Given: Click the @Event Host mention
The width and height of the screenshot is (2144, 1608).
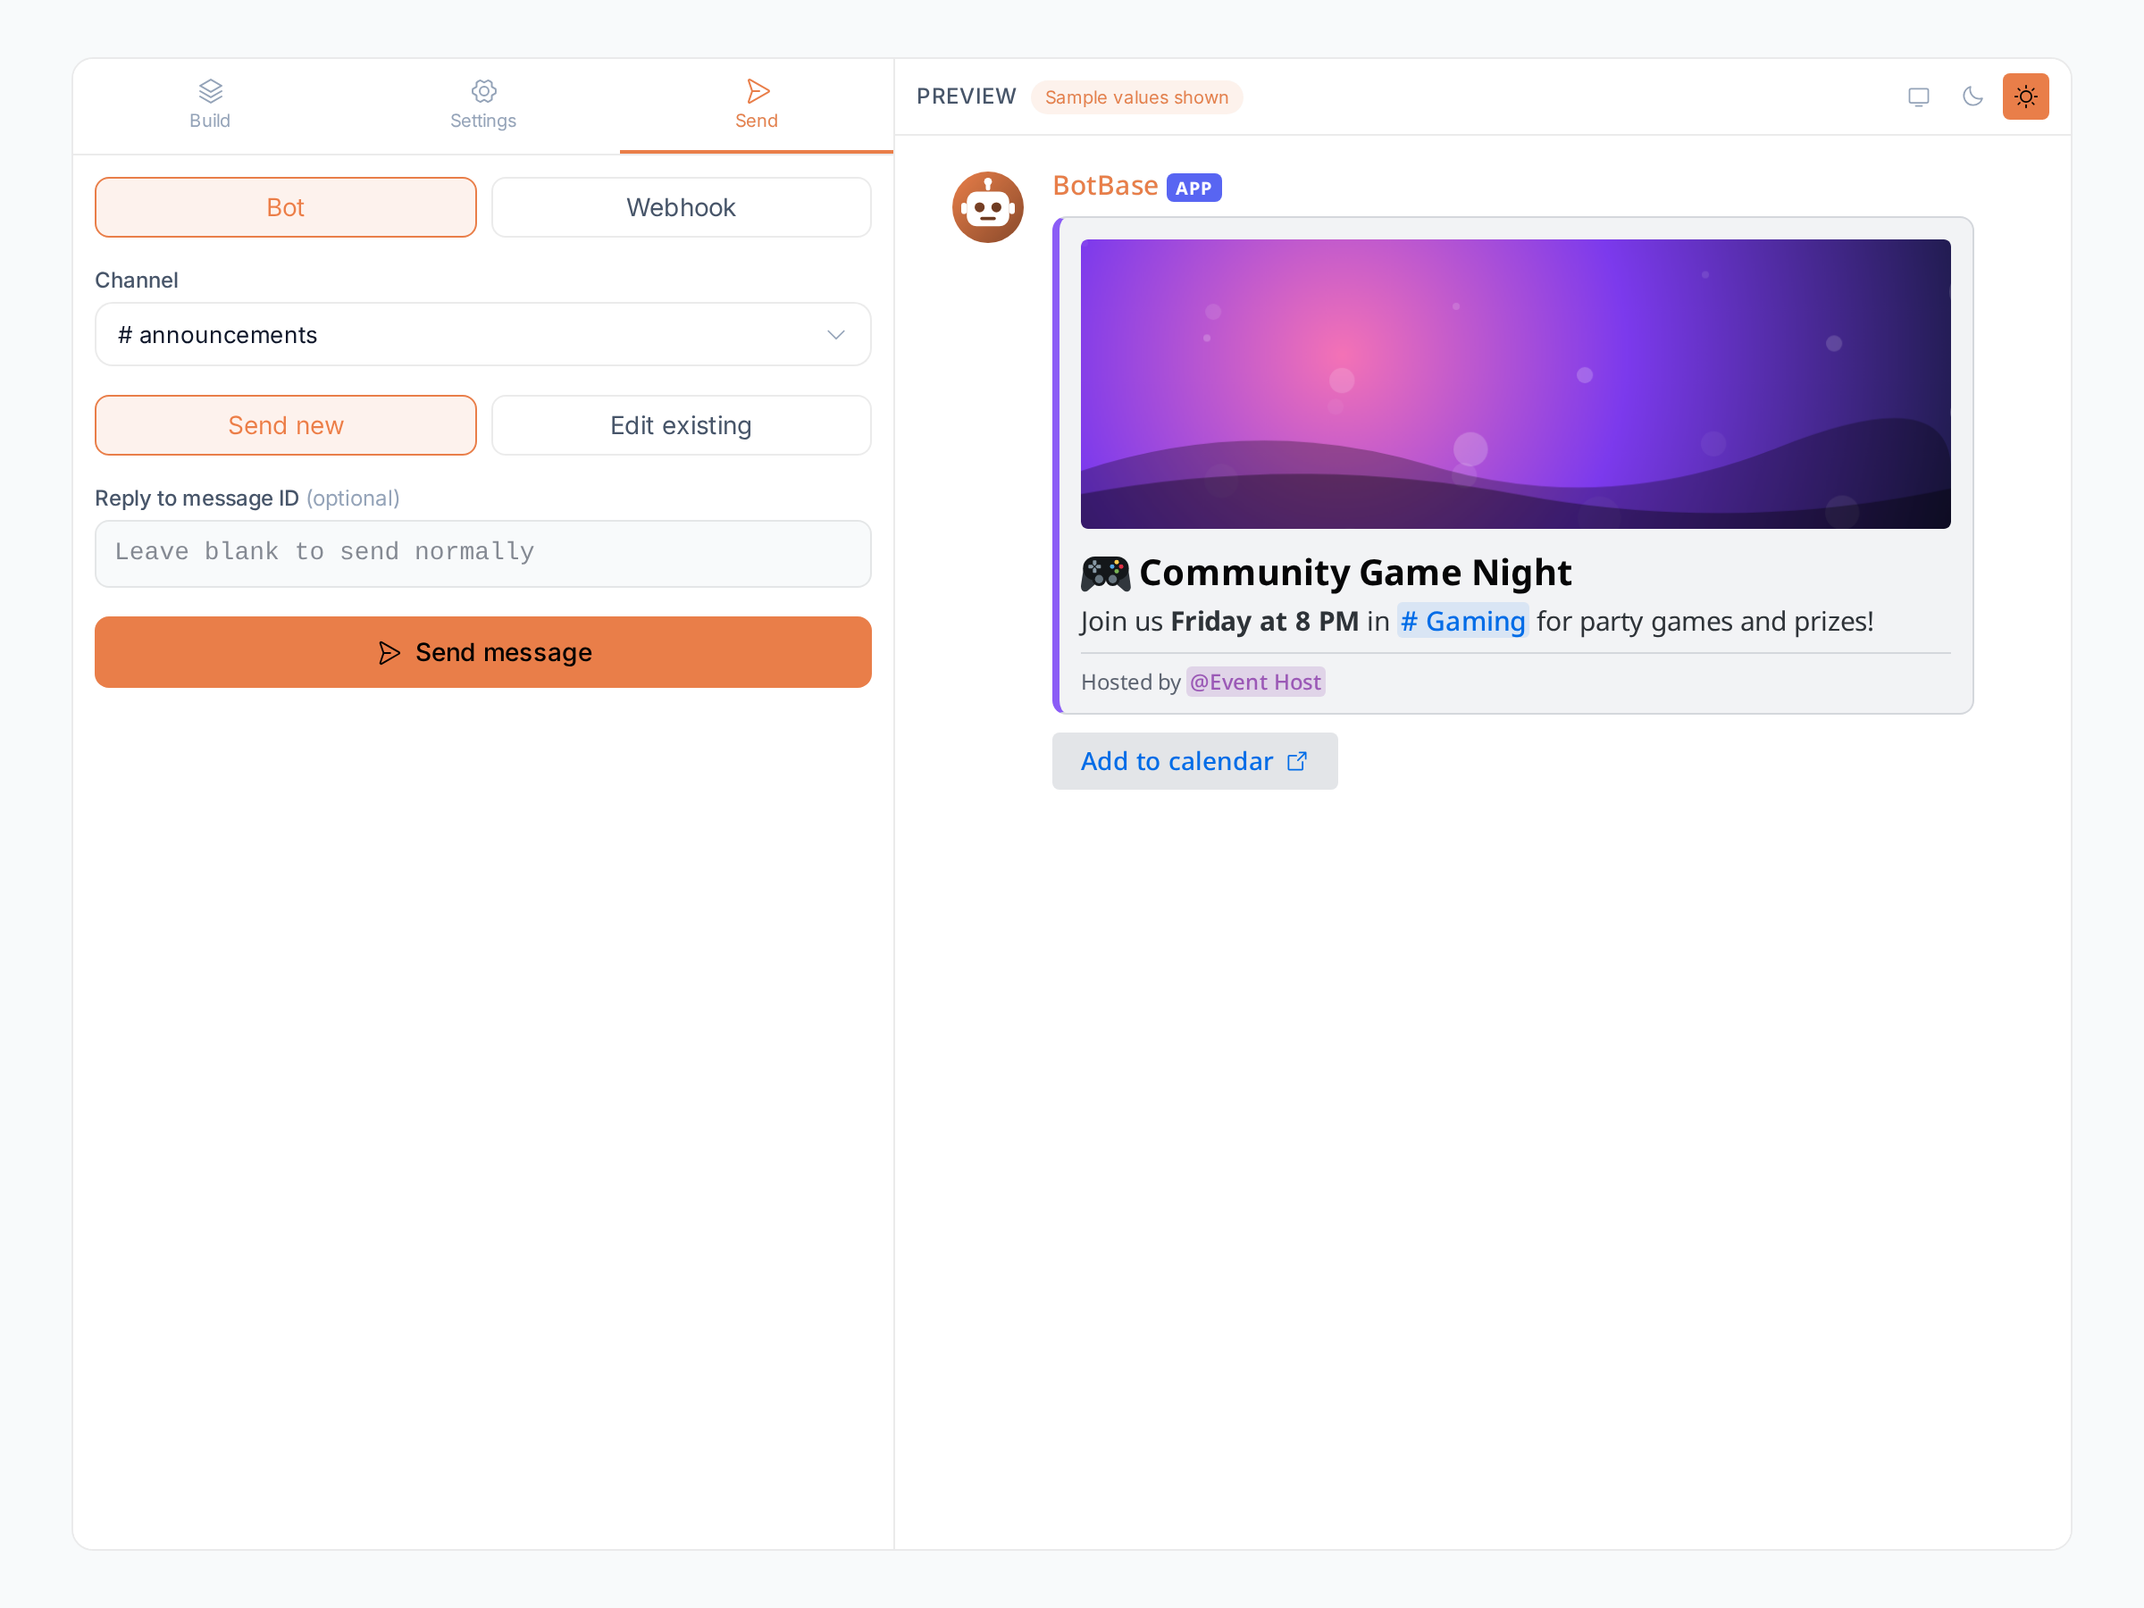Looking at the screenshot, I should [1255, 683].
